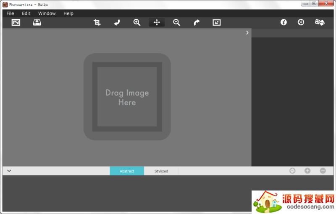Click the redo arrow icon
This screenshot has width=336, height=214.
tap(197, 23)
